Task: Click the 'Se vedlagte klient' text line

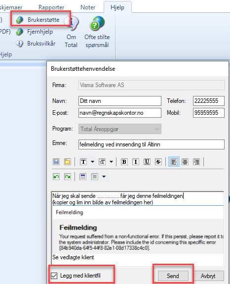Action: [x=73, y=257]
